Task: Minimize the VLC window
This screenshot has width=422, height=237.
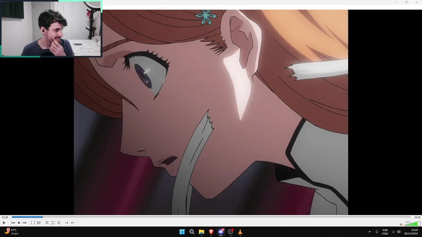Action: (396, 2)
